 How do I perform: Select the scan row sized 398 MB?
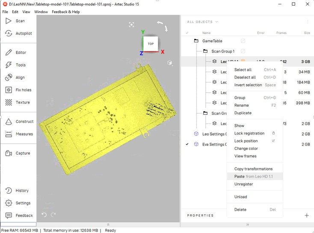click(x=248, y=103)
